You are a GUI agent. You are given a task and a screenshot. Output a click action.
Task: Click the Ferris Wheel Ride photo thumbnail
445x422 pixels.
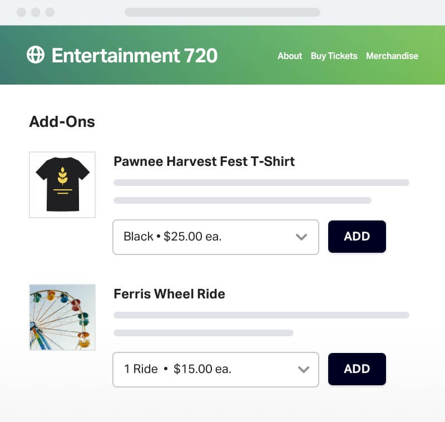(62, 317)
